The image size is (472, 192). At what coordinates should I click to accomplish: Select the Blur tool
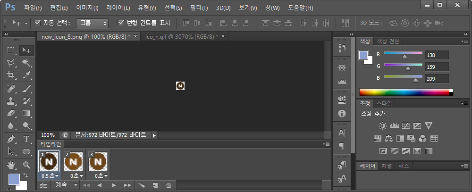(x=11, y=125)
